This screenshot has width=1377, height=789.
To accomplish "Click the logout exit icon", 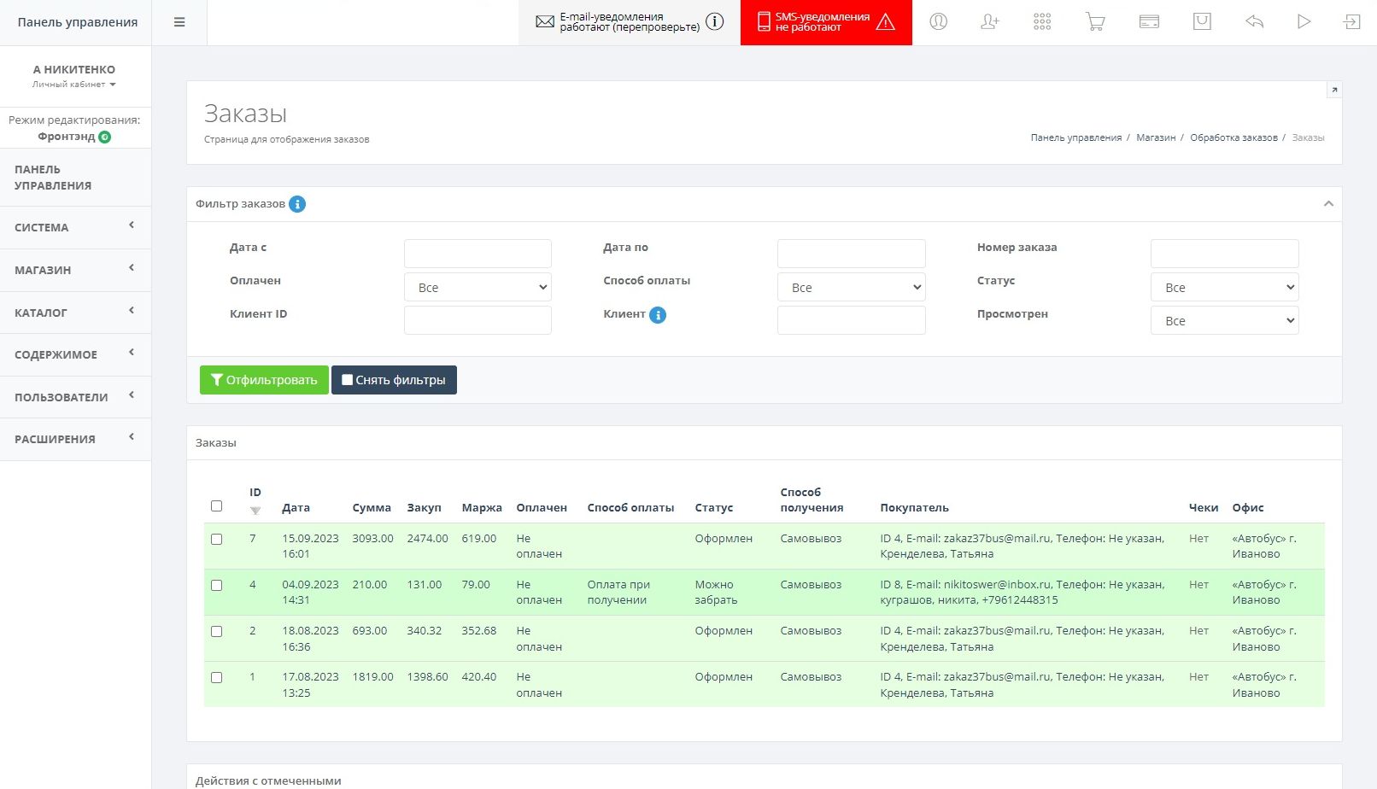I will (x=1351, y=22).
